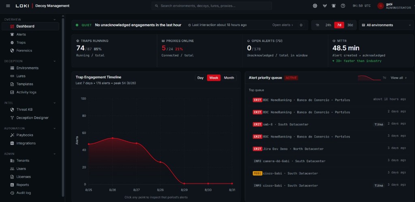Click the 8/28 data point on chart
The width and height of the screenshot is (415, 202).
point(160,162)
